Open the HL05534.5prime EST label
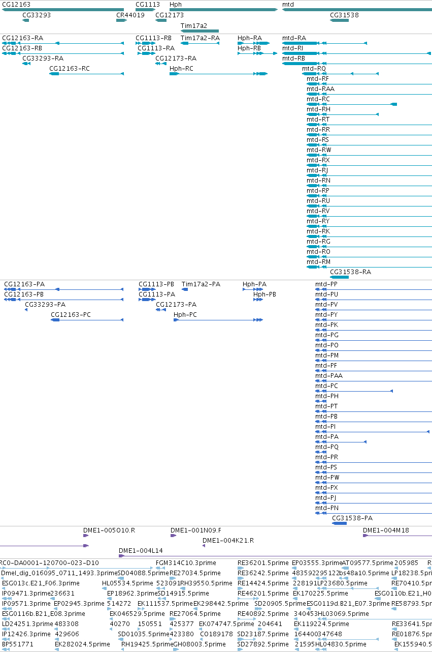Image resolution: width=432 pixels, height=652 pixels. click(127, 583)
